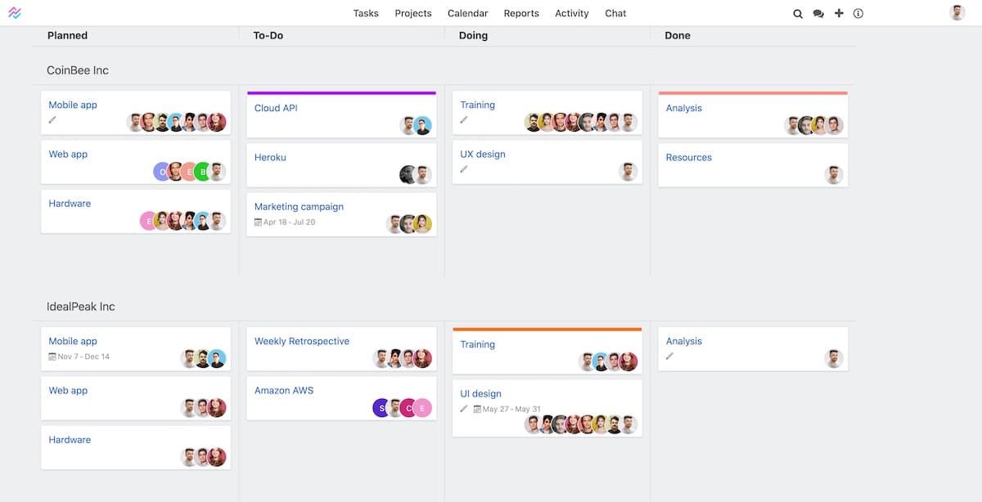Screen dimensions: 982x502
Task: Open the search magnifier icon
Action: pos(798,14)
